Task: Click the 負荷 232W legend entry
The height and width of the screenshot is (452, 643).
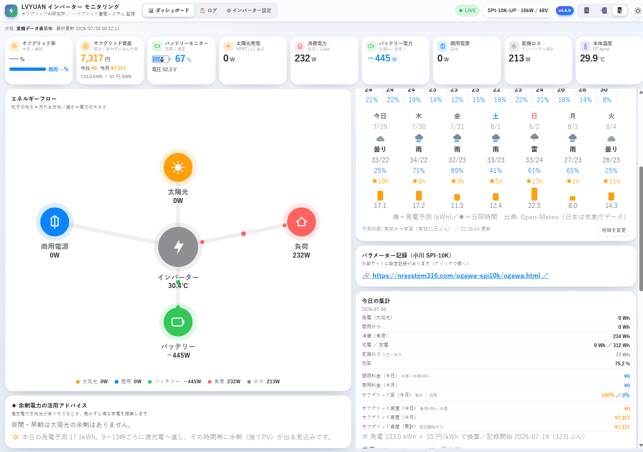Action: (224, 382)
